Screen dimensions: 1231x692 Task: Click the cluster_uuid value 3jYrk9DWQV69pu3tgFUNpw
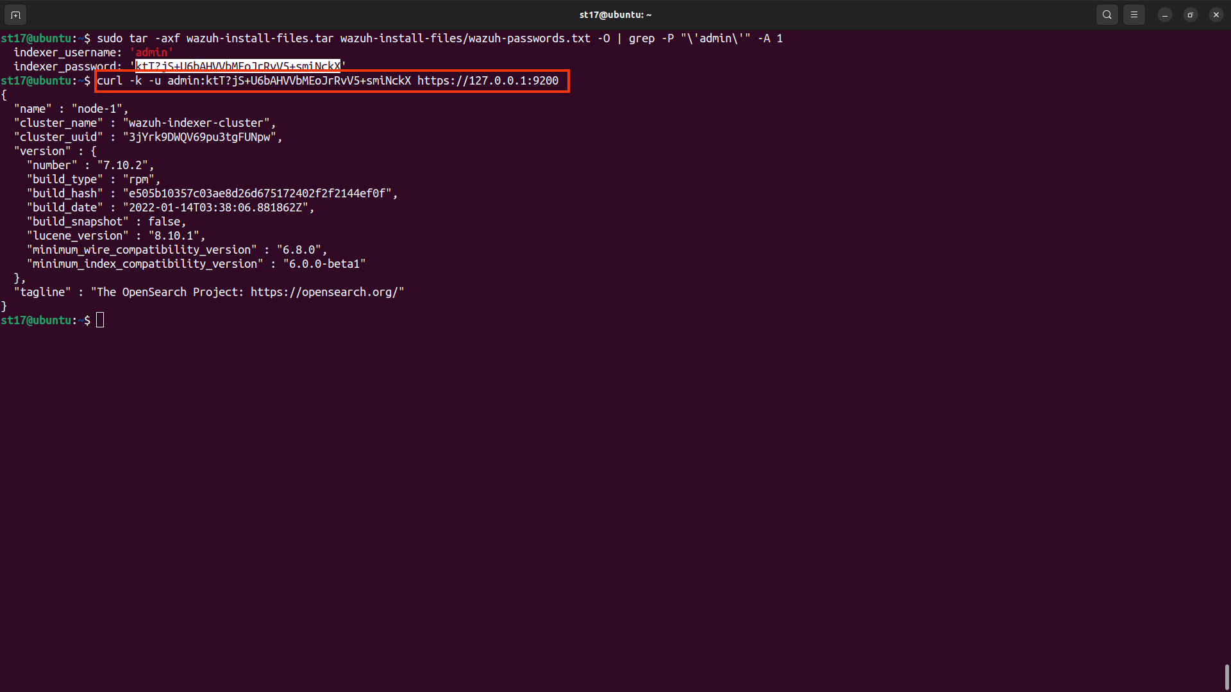click(x=199, y=137)
